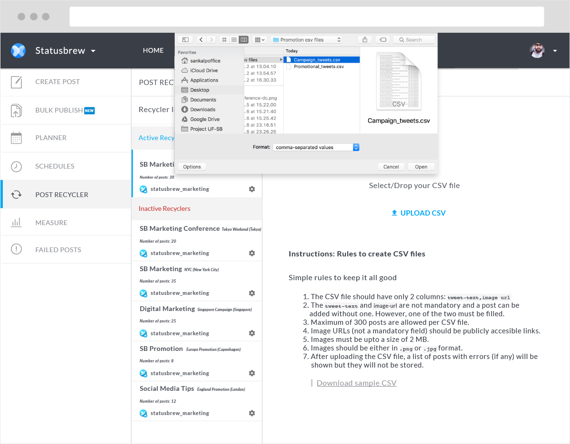Select the Post Recycler sidebar item
Viewport: 570px width, 444px height.
(x=66, y=194)
